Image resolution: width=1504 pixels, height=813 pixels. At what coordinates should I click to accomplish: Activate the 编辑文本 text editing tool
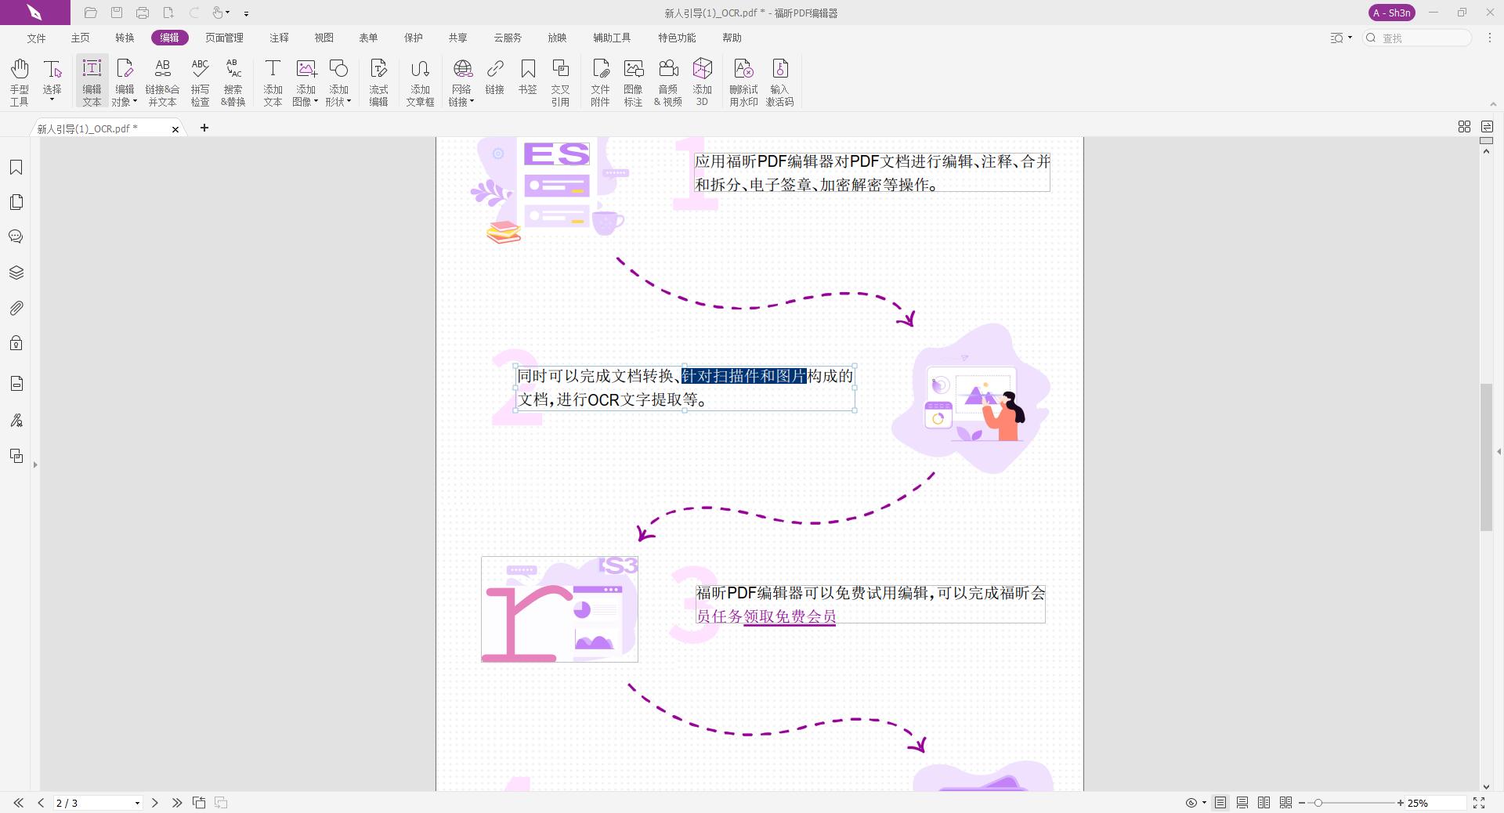(x=92, y=81)
